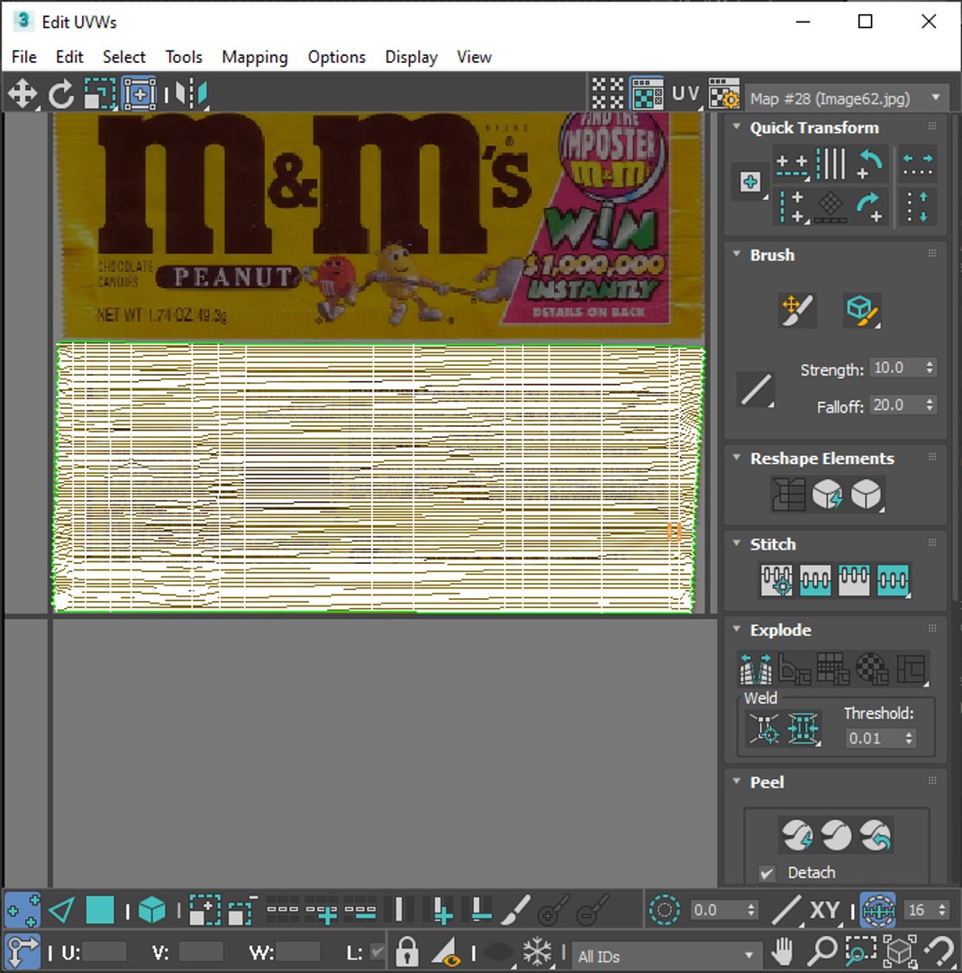Click Reset Peel icon
Screen dimensions: 962x973
point(876,835)
